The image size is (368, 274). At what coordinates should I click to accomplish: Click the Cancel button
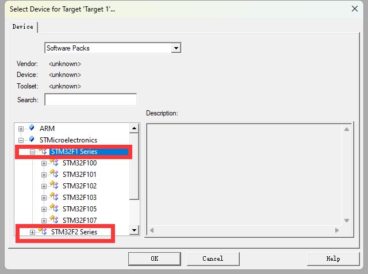pos(213,258)
